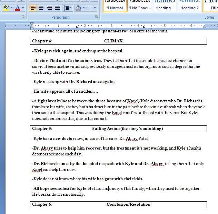The width and height of the screenshot is (218, 214).
Task: Justify the paragraph text
Action: [57, 8]
